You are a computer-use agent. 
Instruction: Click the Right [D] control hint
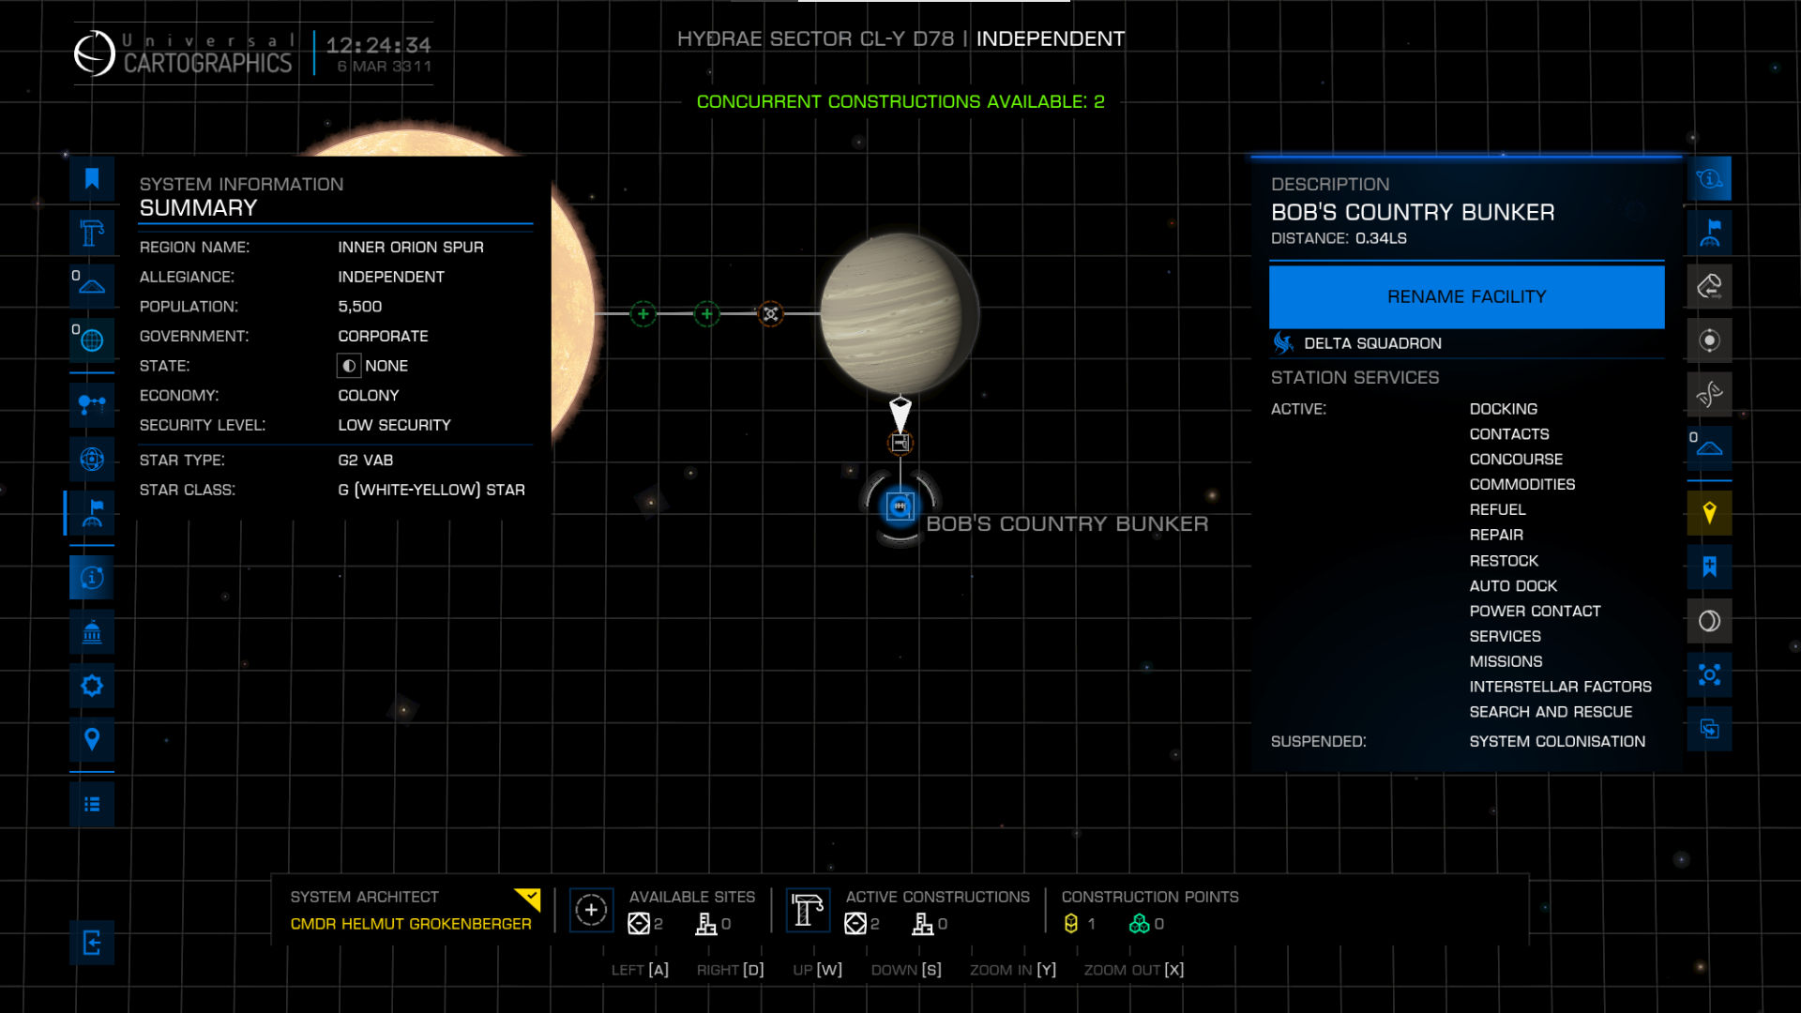coord(730,970)
